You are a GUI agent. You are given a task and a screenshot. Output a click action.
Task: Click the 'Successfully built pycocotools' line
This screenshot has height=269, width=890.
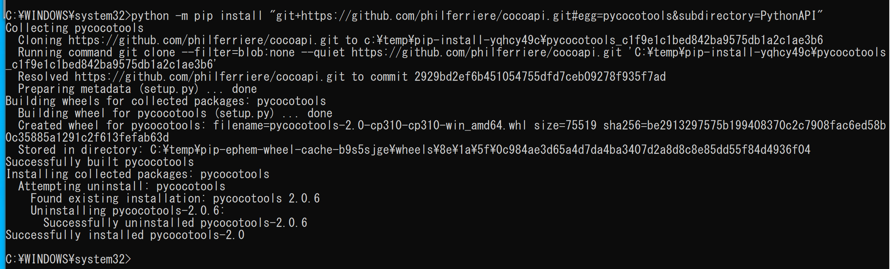[x=100, y=162]
